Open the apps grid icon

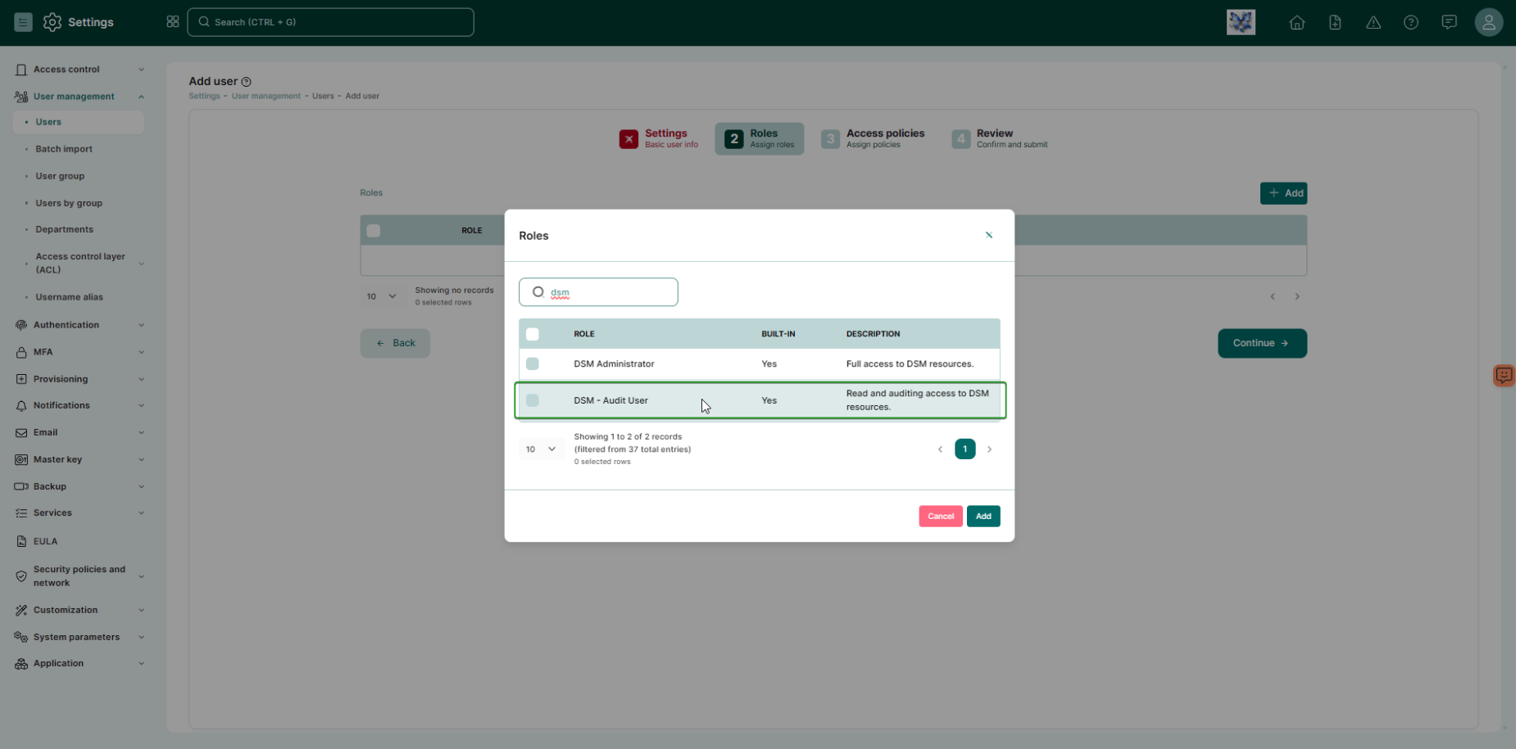pos(172,22)
